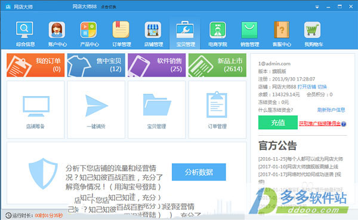Open announcement dated 2017-01-17 网络时代

(300, 174)
